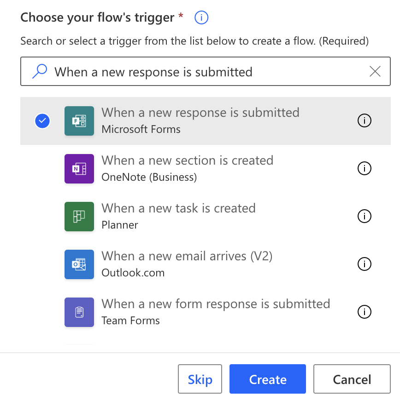Screen dimensions: 400x401
Task: Uncheck the selected Microsoft Forms trigger
Action: pyautogui.click(x=42, y=120)
